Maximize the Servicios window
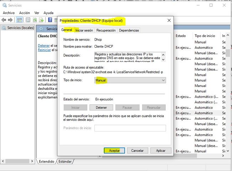The height and width of the screenshot is (171, 232). click(x=211, y=5)
